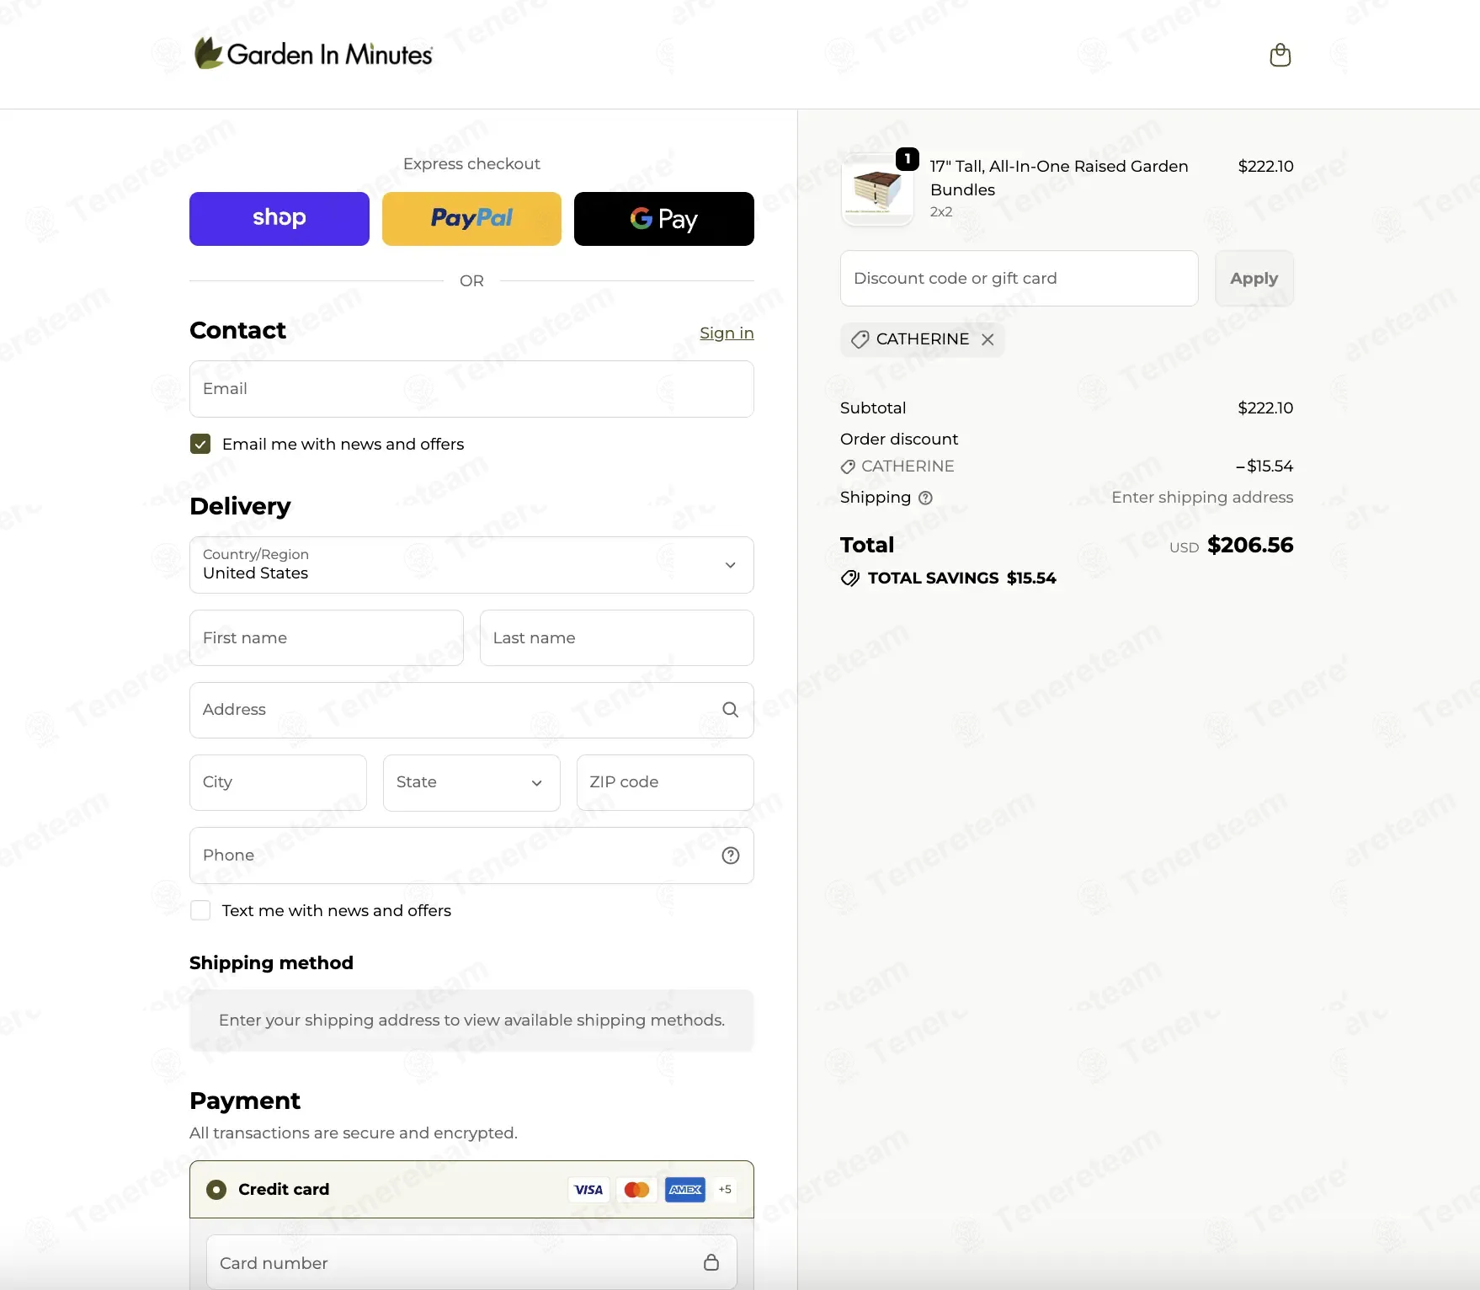Uncheck Email me with news and offers
The height and width of the screenshot is (1290, 1480).
(200, 444)
